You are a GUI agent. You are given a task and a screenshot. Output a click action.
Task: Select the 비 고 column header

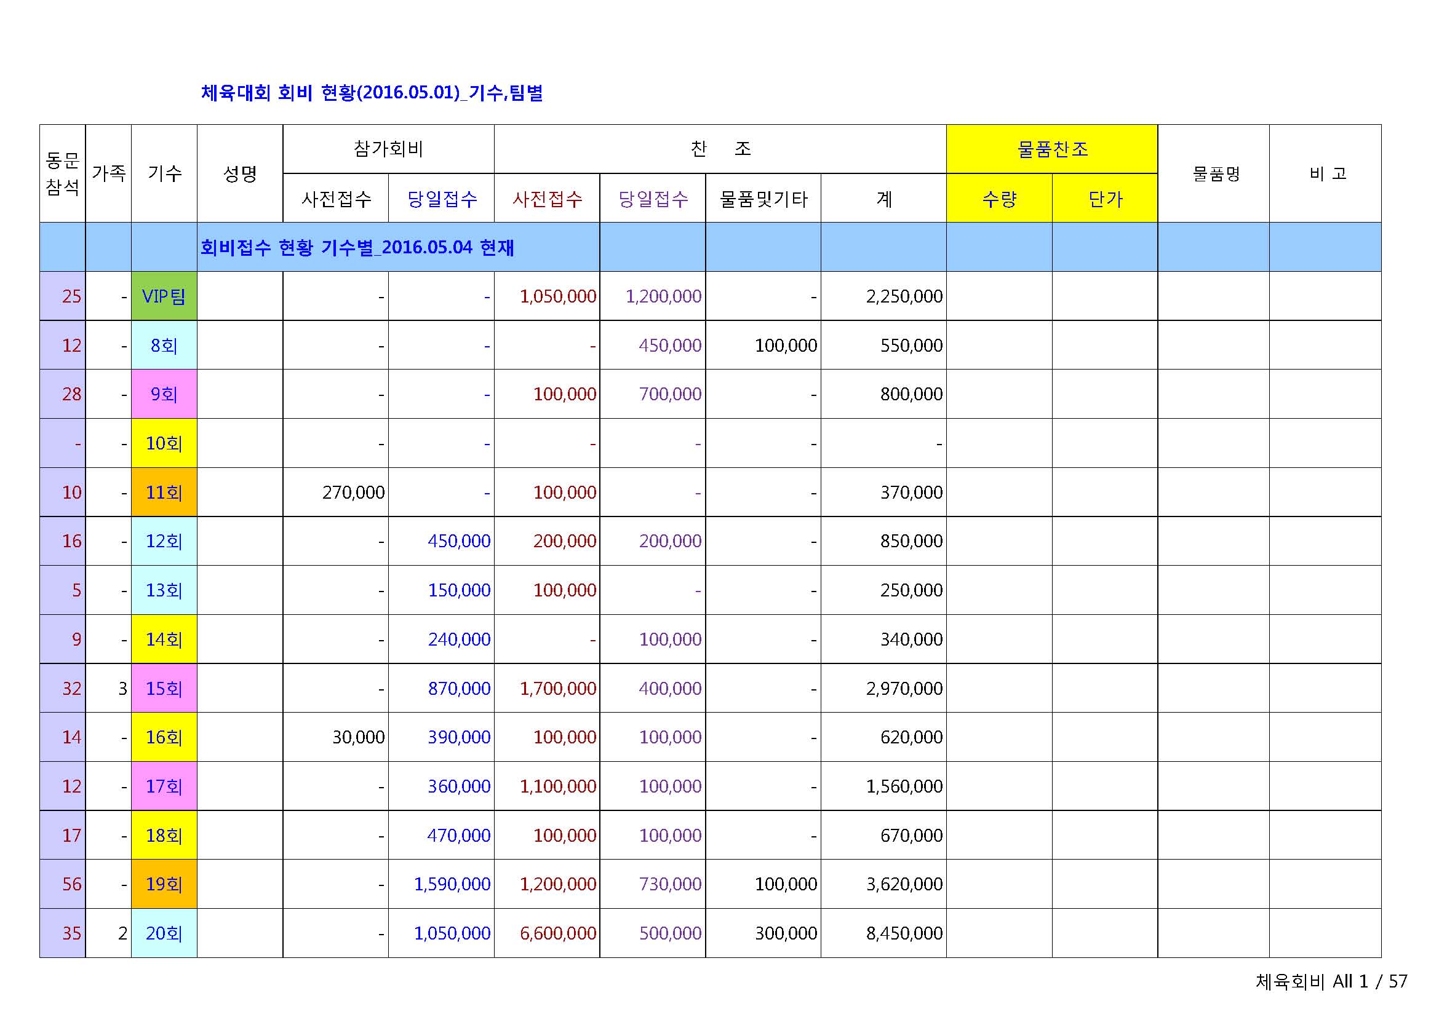tap(1326, 173)
